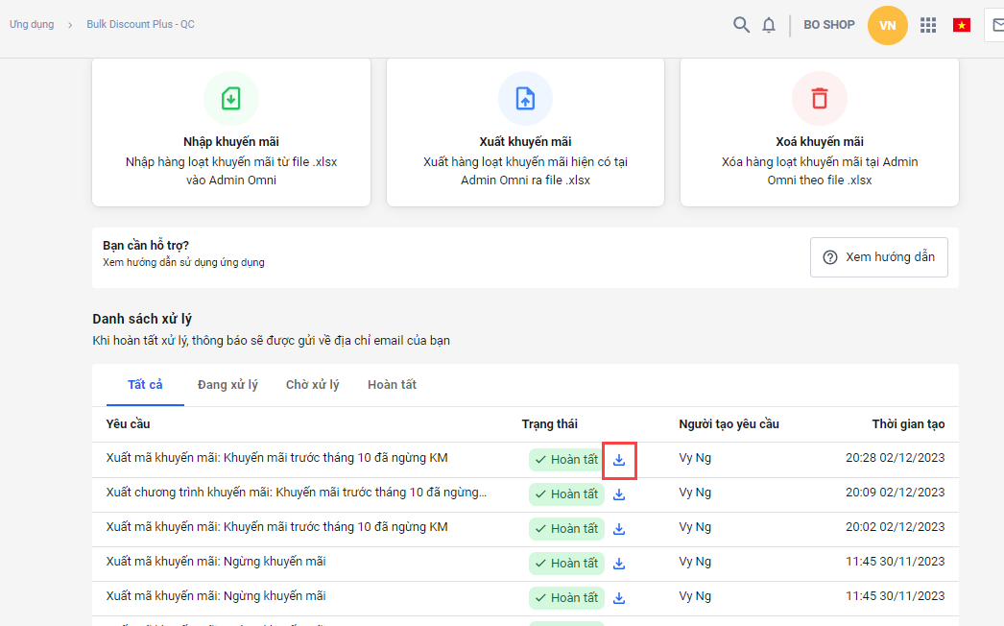
Task: Click the VN user avatar
Action: (x=887, y=25)
